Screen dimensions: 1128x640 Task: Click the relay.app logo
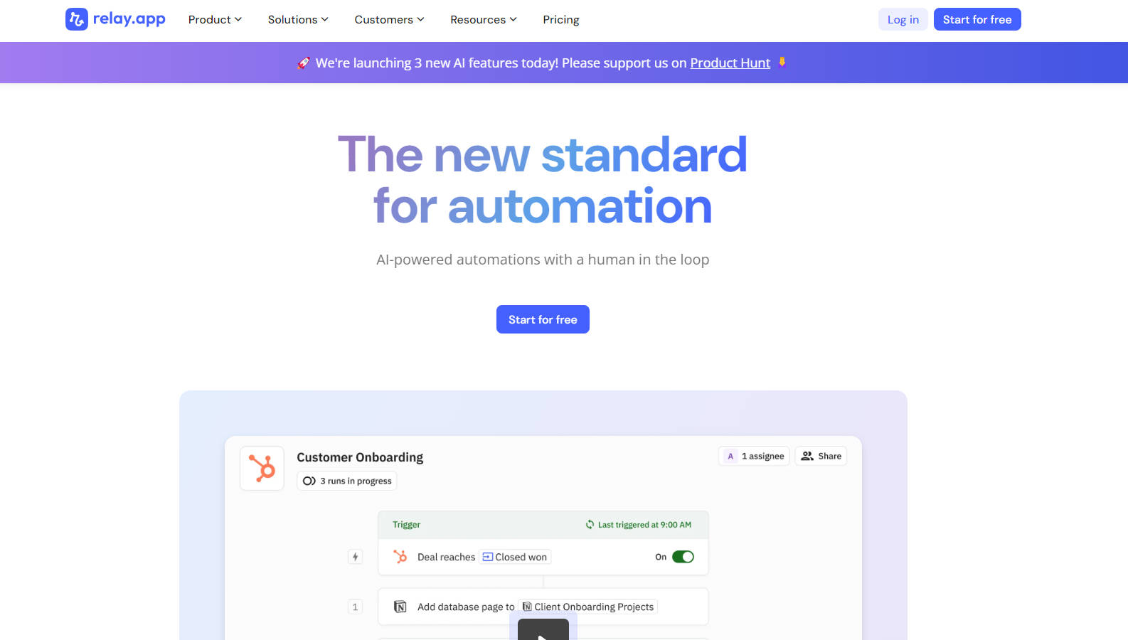tap(115, 19)
